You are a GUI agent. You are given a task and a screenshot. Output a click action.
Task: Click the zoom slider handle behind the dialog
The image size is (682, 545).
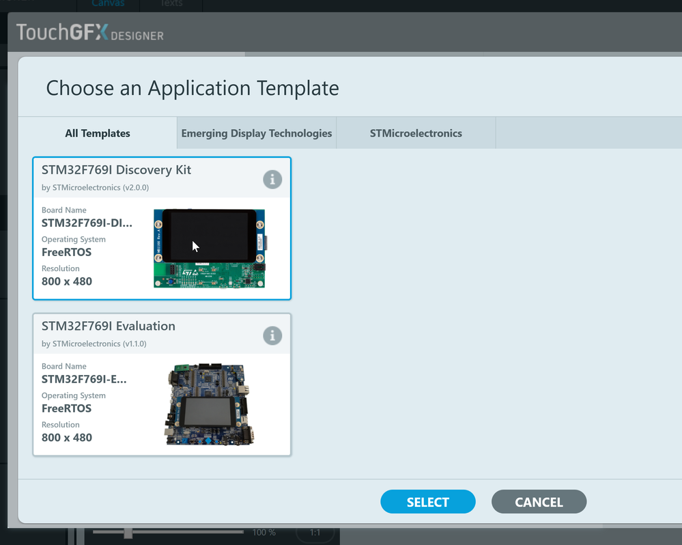tap(128, 533)
